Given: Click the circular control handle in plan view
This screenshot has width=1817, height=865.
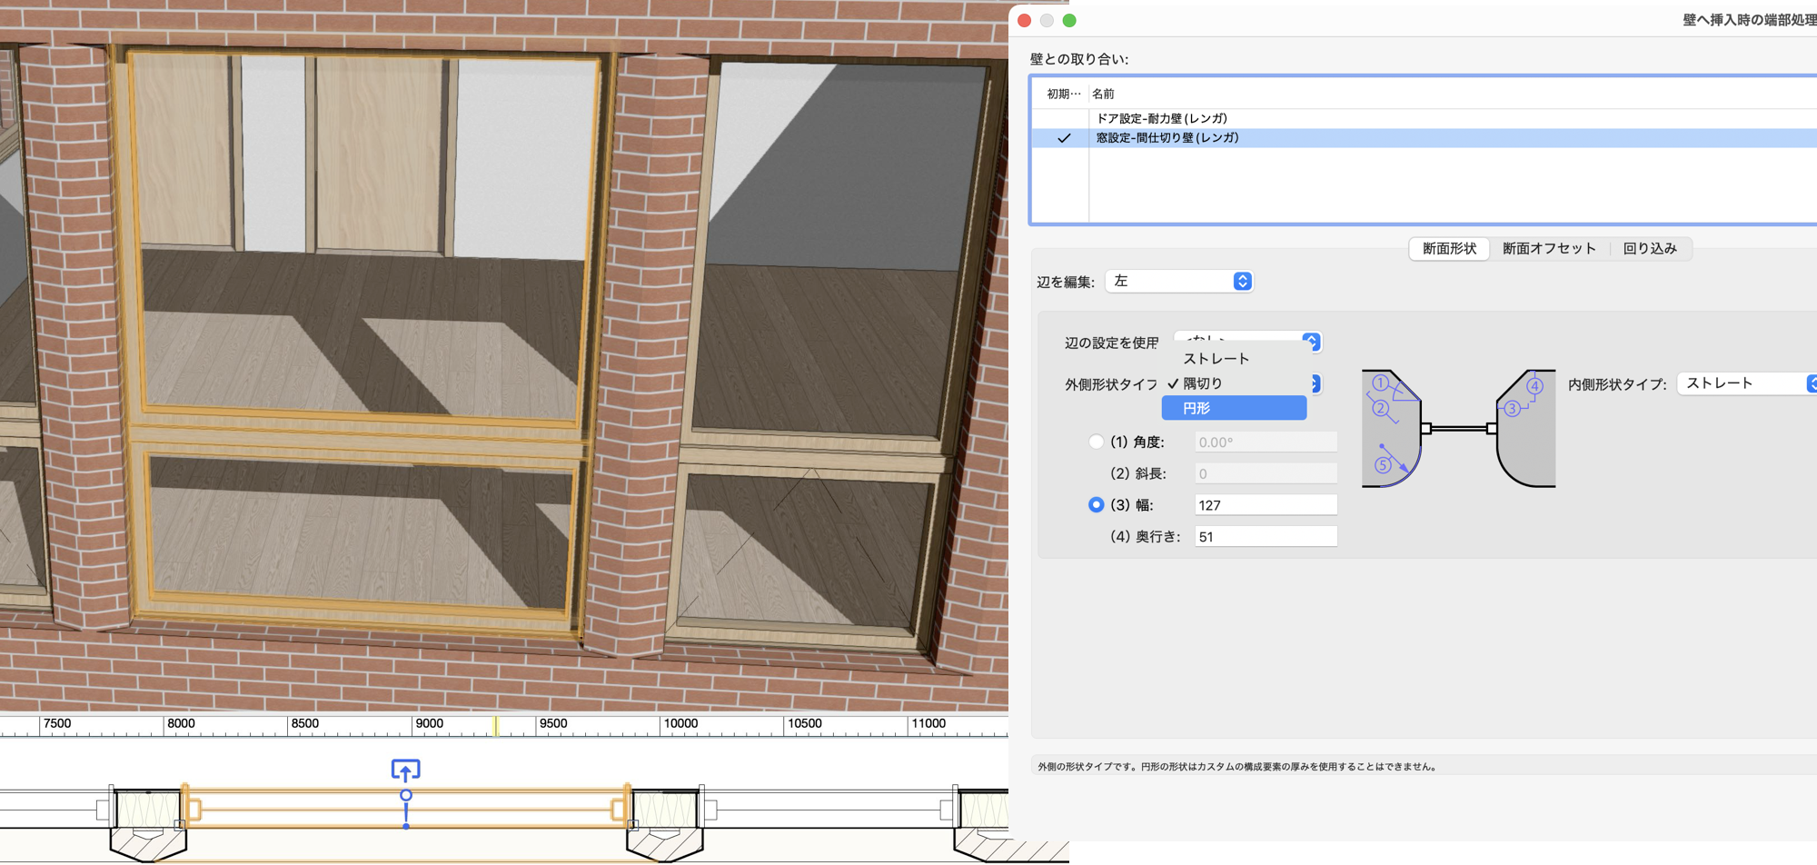Looking at the screenshot, I should pos(406,795).
